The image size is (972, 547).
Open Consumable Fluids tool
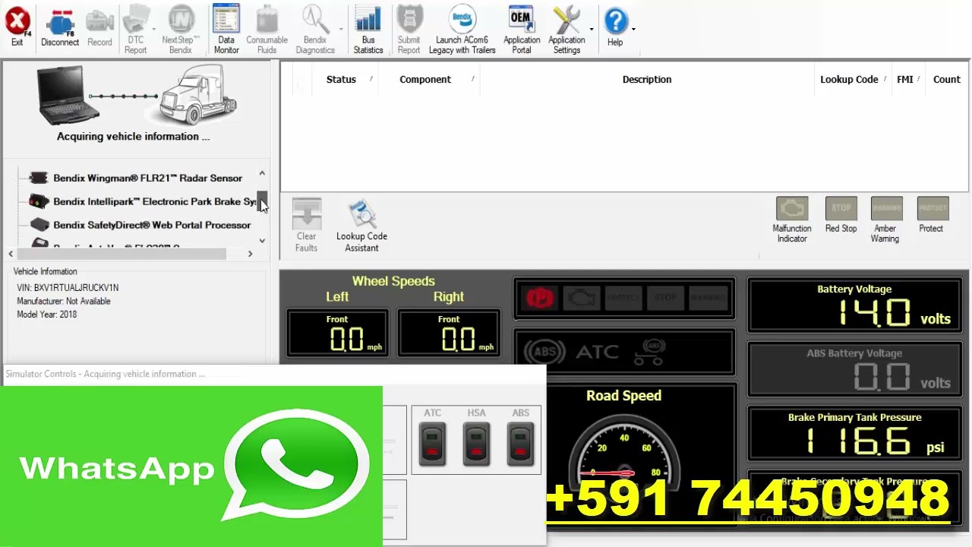(267, 30)
